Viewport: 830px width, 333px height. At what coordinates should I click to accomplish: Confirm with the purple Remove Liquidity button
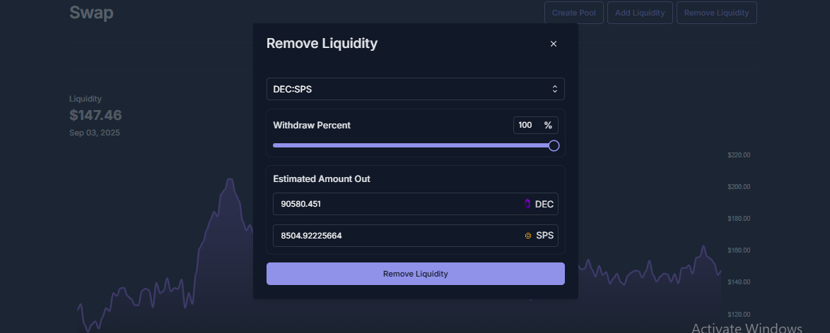tap(416, 274)
